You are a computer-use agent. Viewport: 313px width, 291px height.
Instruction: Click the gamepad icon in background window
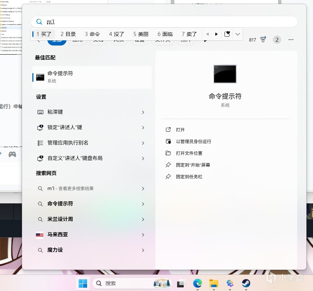(x=12, y=154)
